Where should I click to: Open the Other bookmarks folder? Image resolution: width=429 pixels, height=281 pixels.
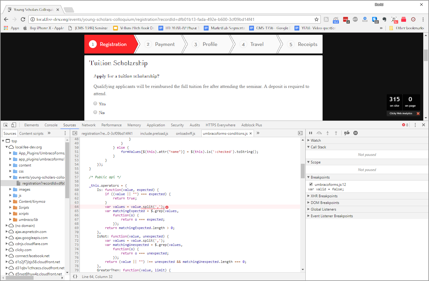pyautogui.click(x=407, y=28)
